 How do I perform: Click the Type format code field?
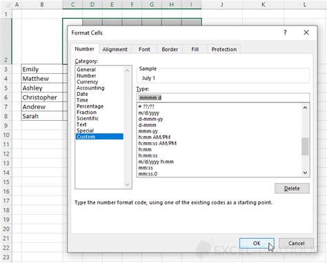pos(223,98)
